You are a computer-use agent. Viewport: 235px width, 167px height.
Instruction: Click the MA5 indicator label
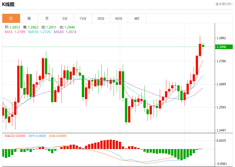[15, 32]
